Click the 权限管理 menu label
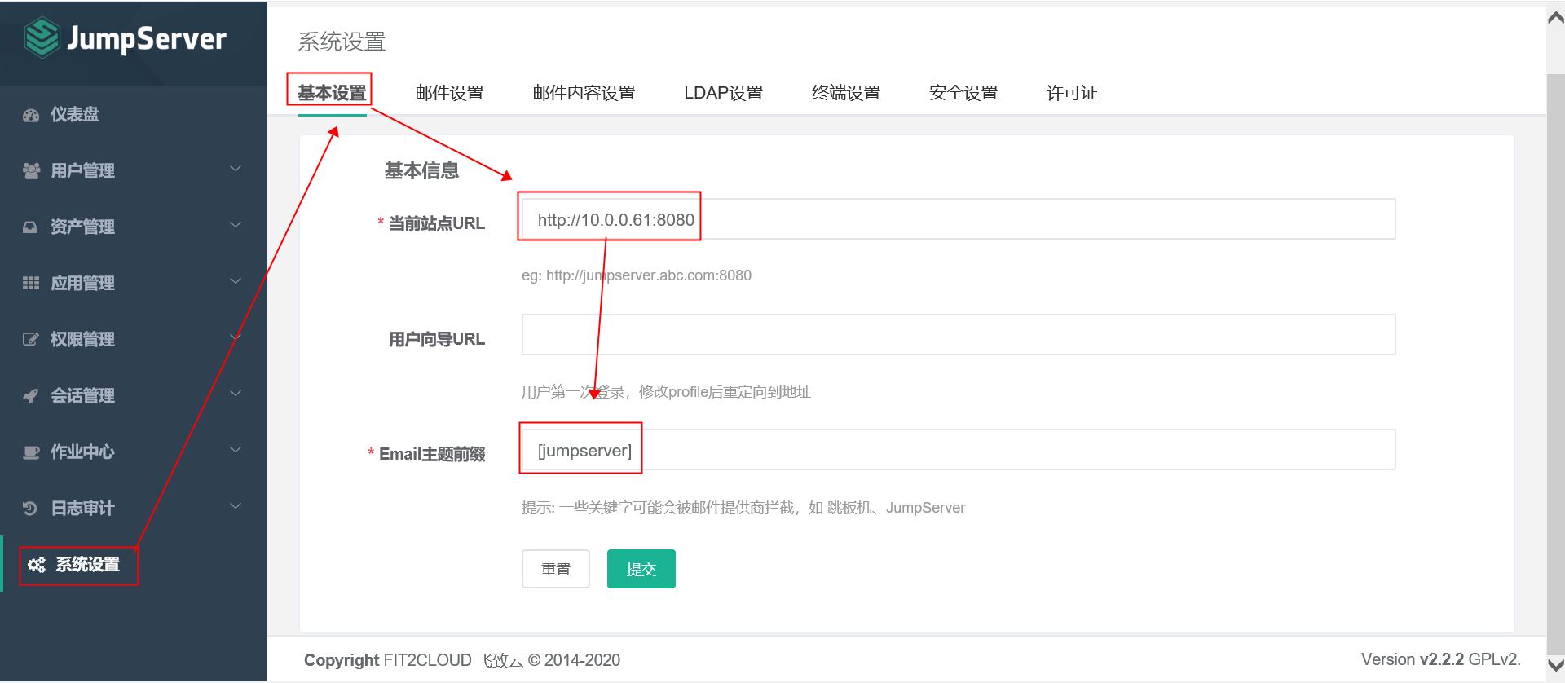The width and height of the screenshot is (1565, 683). pyautogui.click(x=82, y=339)
